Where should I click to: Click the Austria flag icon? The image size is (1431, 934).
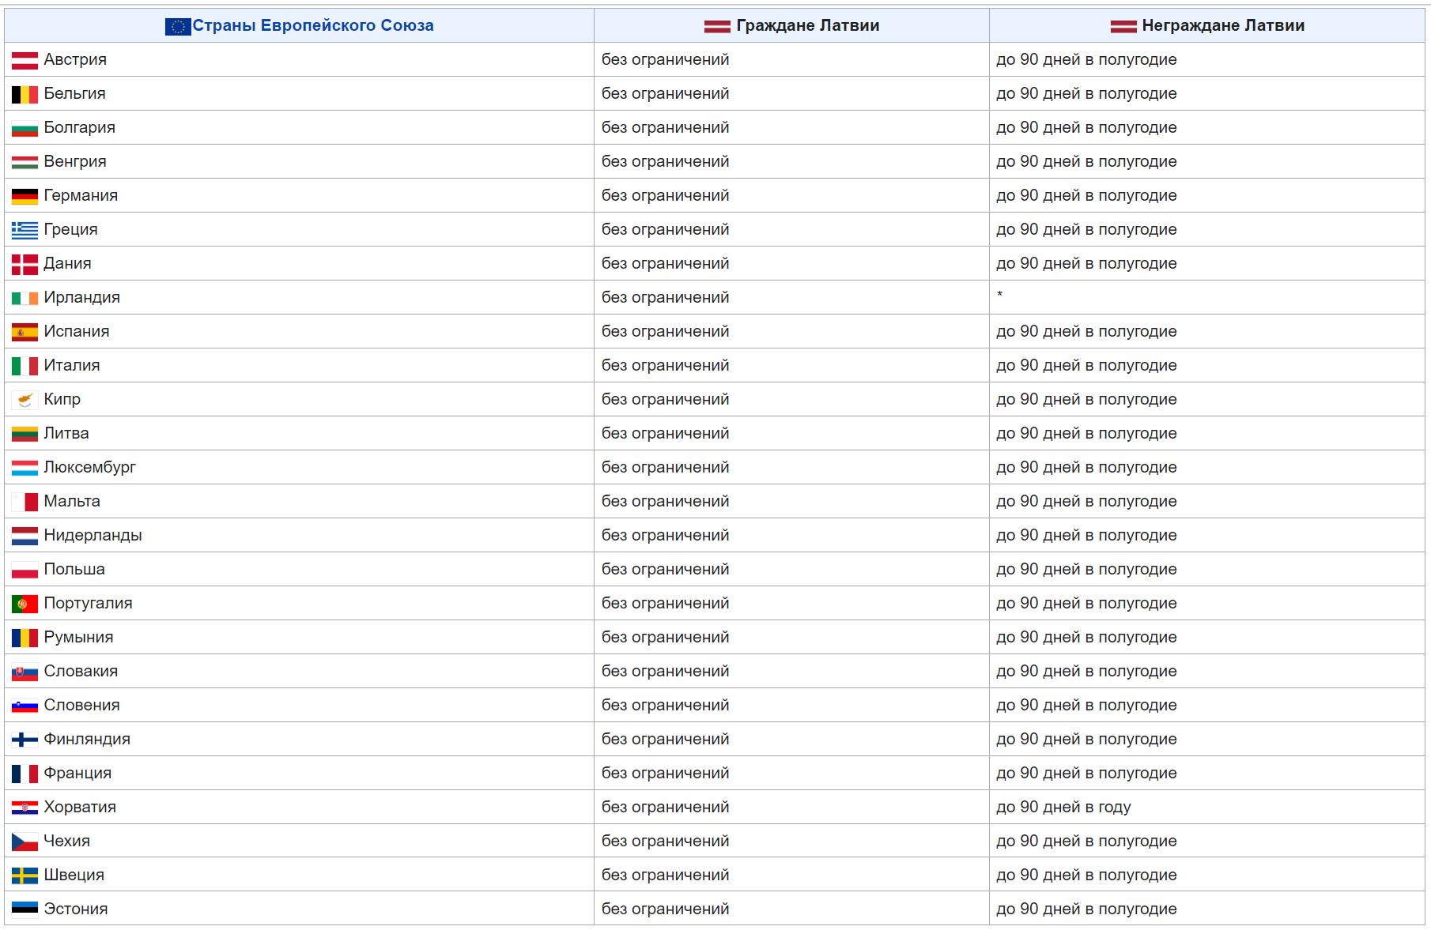[25, 61]
